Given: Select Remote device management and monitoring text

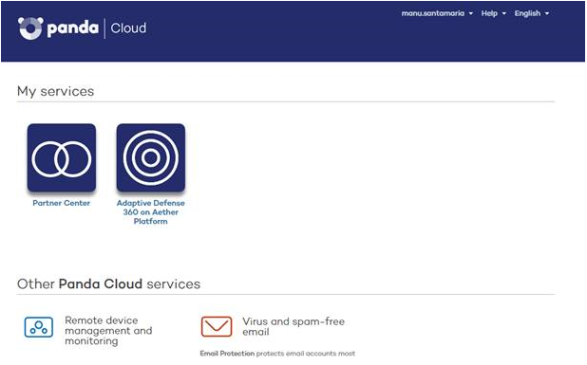Looking at the screenshot, I should point(108,331).
